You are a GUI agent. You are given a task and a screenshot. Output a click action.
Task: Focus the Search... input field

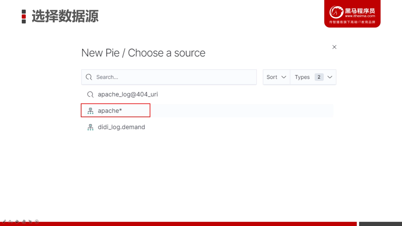tap(169, 77)
